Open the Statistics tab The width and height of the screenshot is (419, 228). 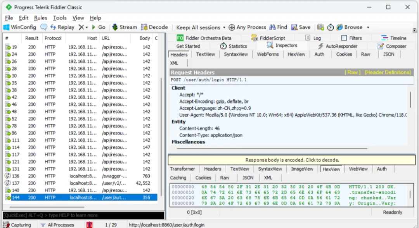coord(234,46)
